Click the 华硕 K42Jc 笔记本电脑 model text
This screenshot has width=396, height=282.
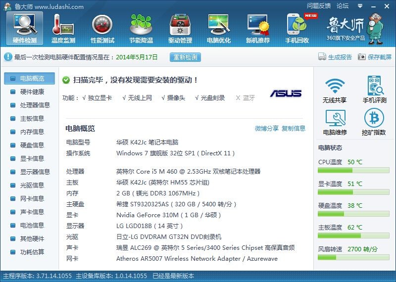tap(147, 142)
